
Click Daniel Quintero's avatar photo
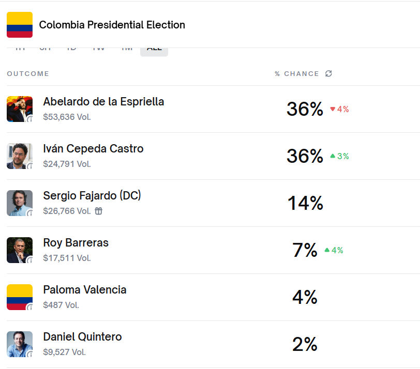[20, 344]
